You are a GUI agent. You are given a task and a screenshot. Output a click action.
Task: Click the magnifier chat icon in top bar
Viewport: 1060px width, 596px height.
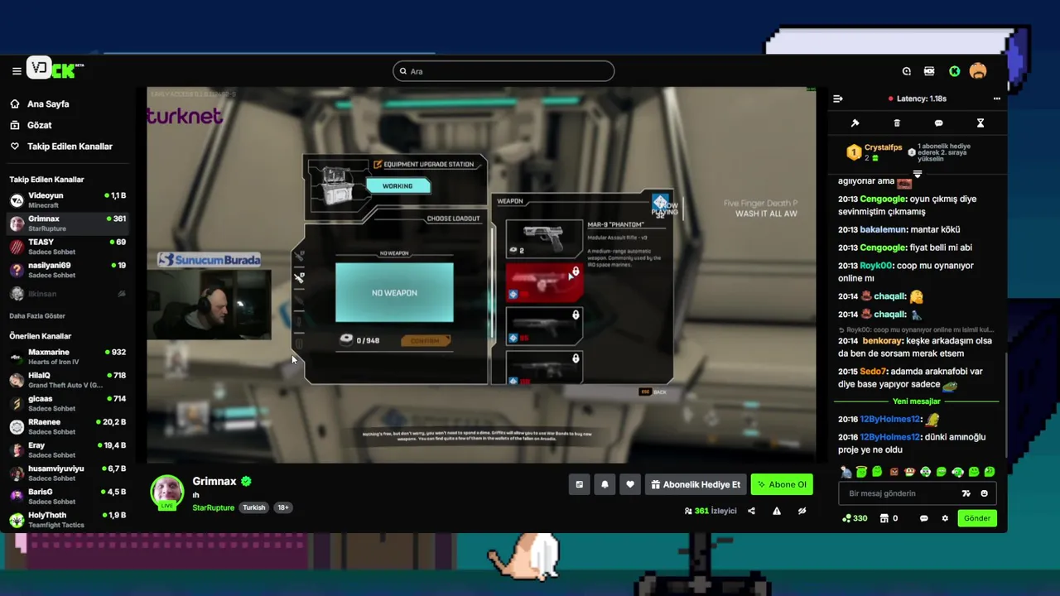click(x=907, y=71)
